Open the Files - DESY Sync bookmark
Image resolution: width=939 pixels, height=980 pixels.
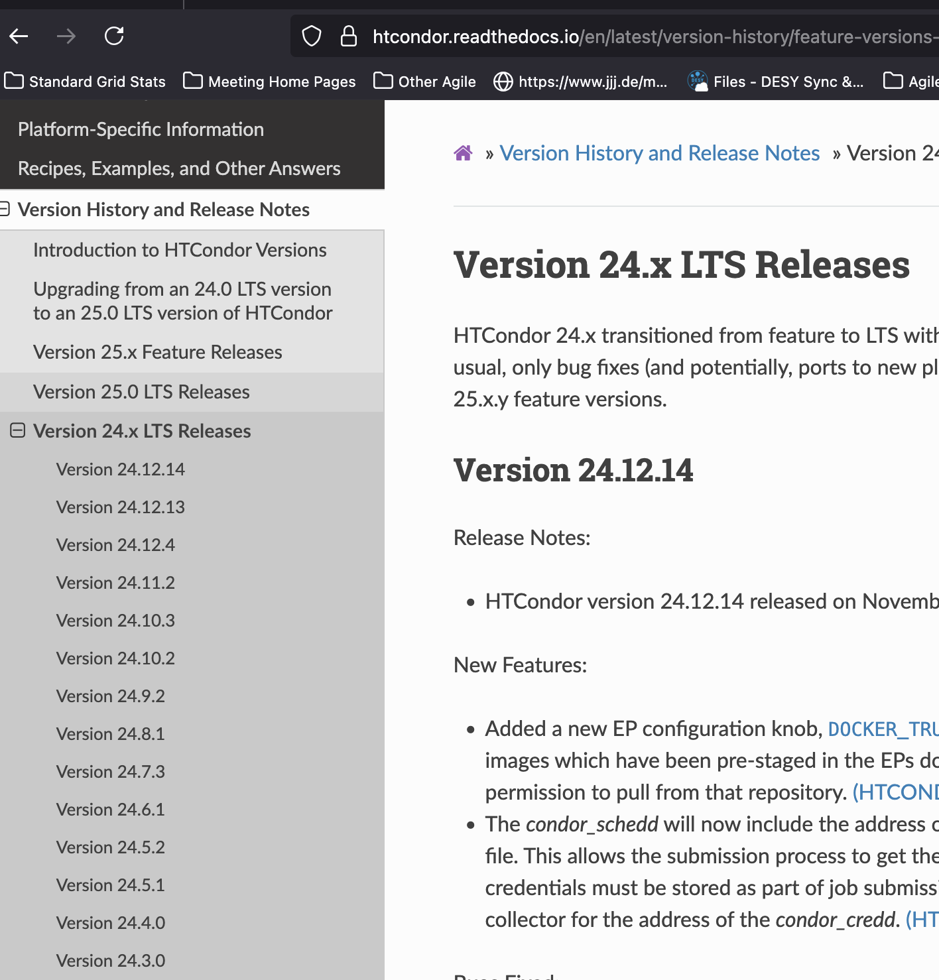coord(776,82)
